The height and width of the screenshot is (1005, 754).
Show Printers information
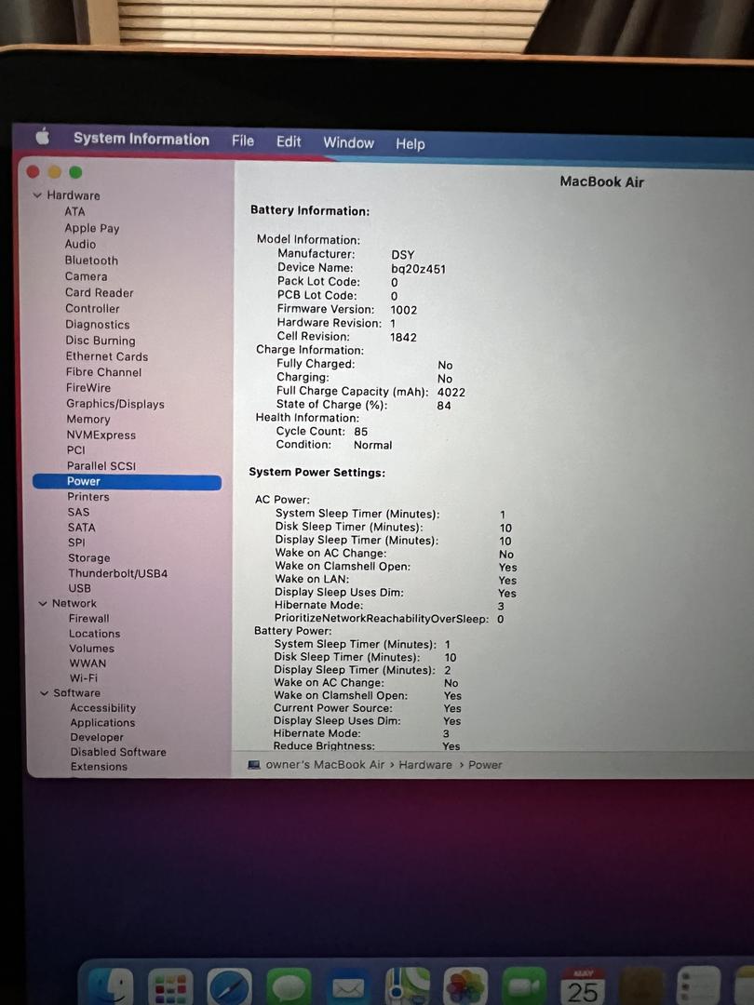[x=88, y=497]
